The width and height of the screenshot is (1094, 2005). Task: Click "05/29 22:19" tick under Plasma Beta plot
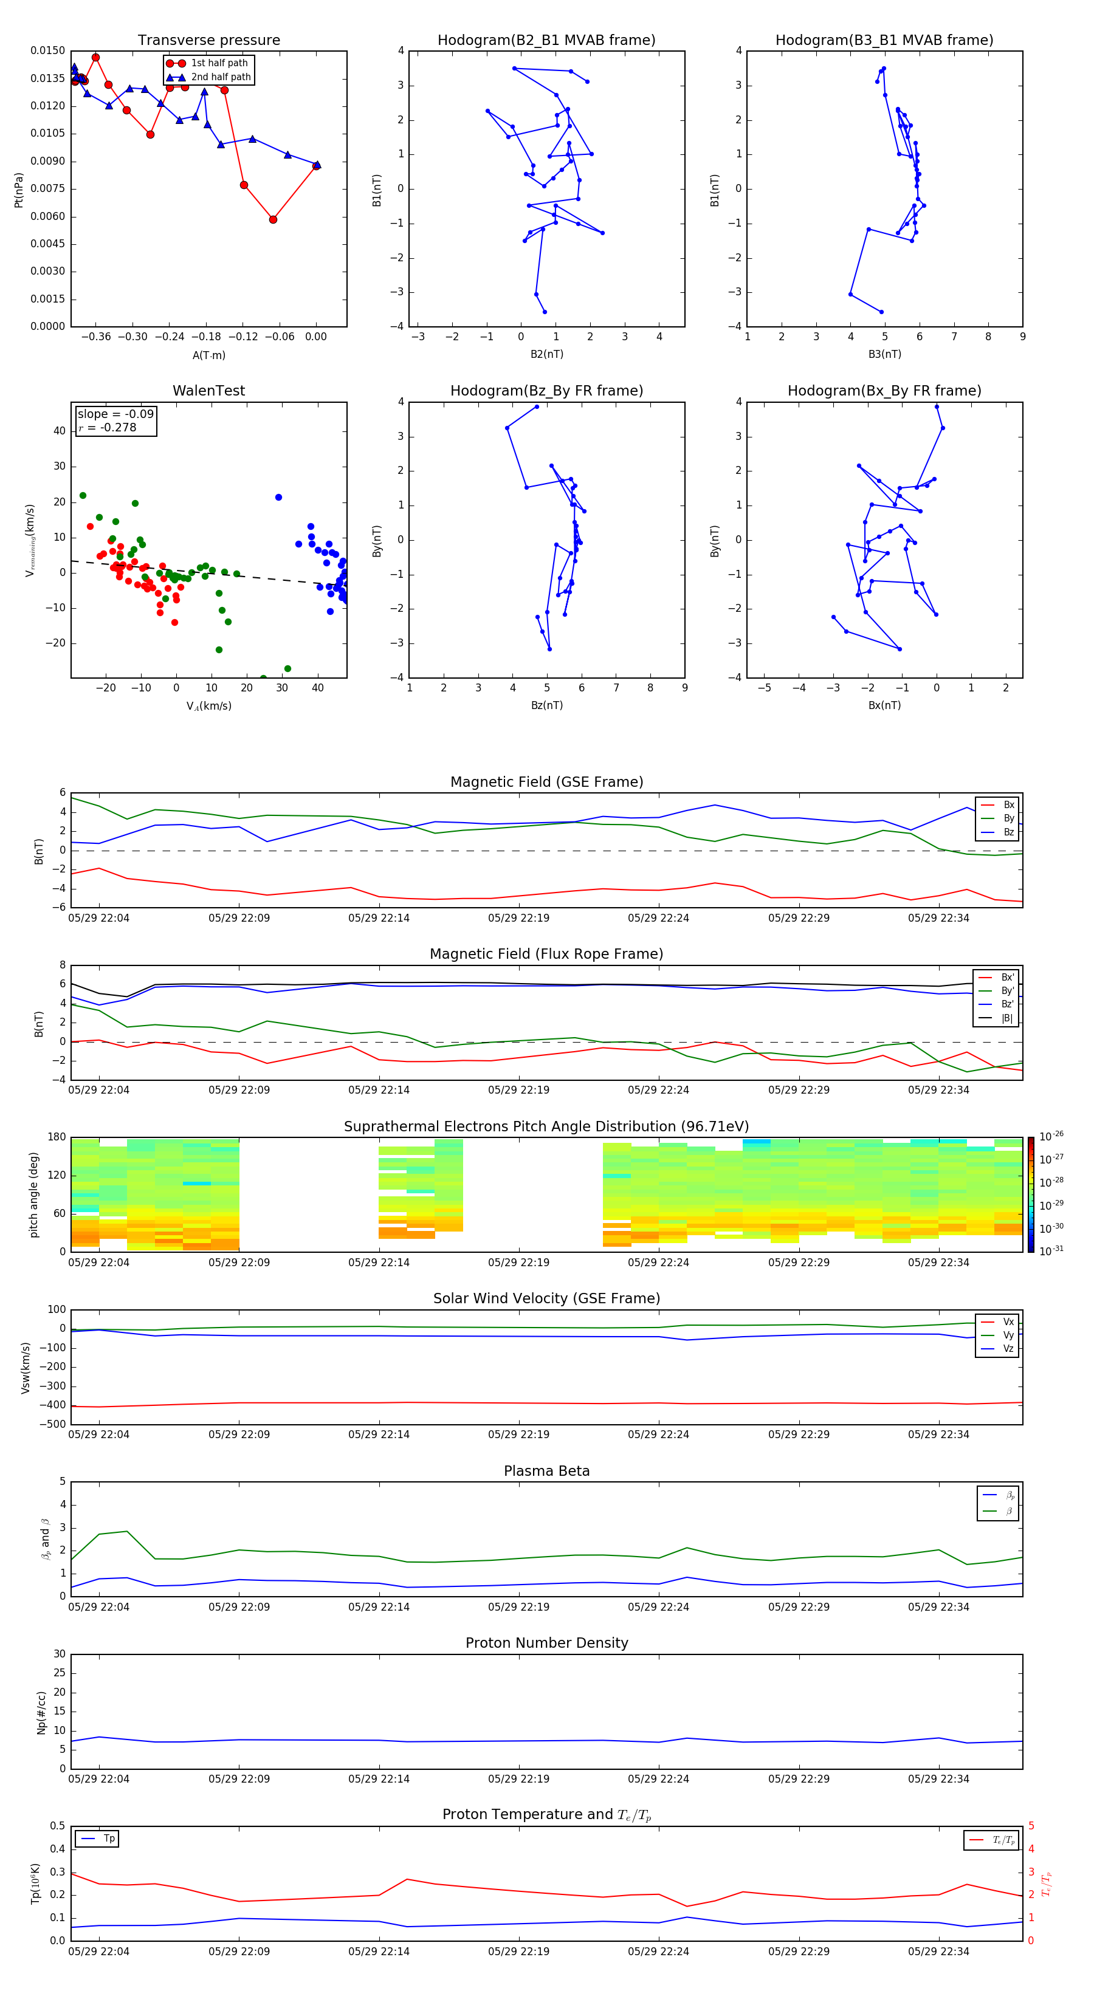point(518,1606)
